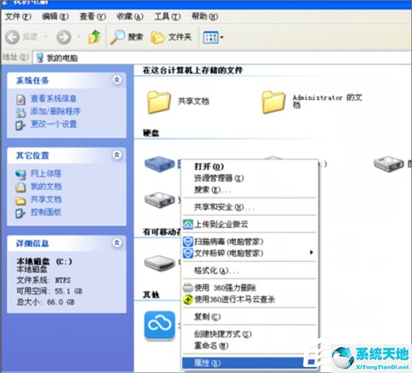Open the 编辑(E) menu
The image size is (412, 373).
click(55, 17)
